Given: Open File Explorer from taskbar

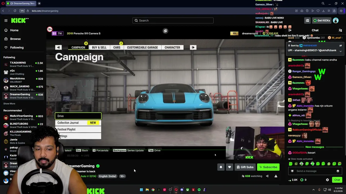Looking at the screenshot, I should point(147,190).
